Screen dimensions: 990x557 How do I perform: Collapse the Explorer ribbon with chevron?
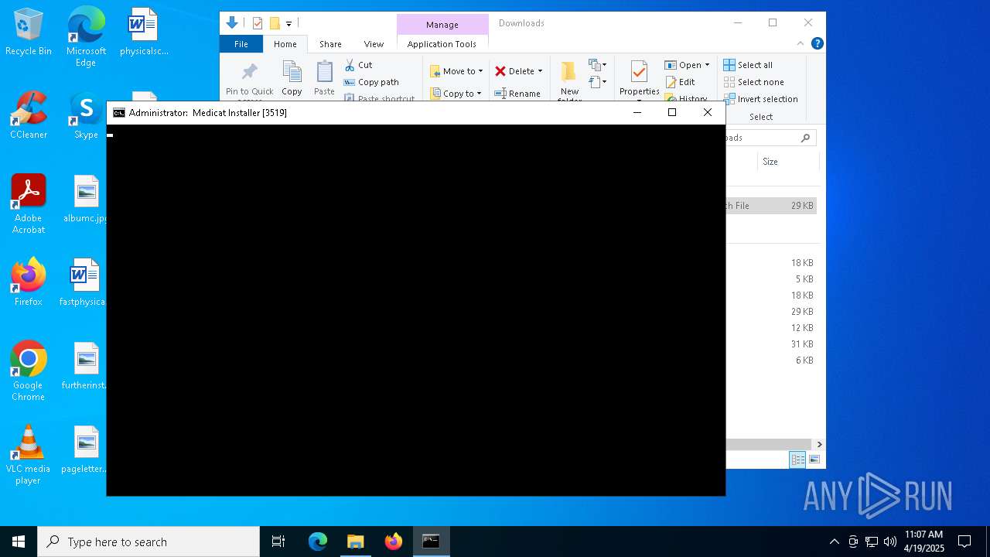[801, 43]
